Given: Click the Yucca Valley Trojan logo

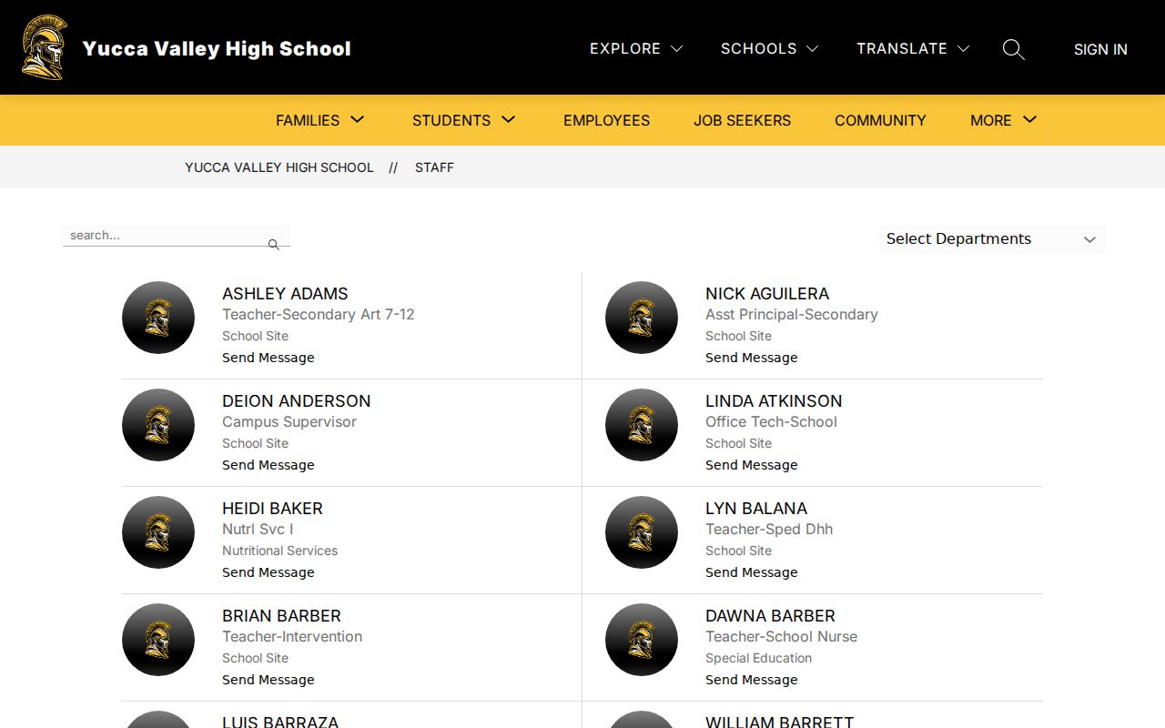Looking at the screenshot, I should click(45, 47).
